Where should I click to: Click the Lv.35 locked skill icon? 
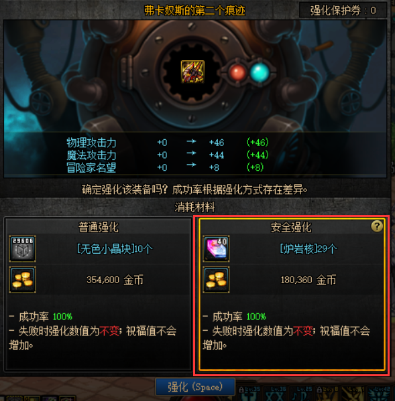[249, 394]
